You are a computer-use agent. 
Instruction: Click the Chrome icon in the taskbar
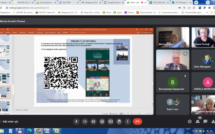[38, 131]
